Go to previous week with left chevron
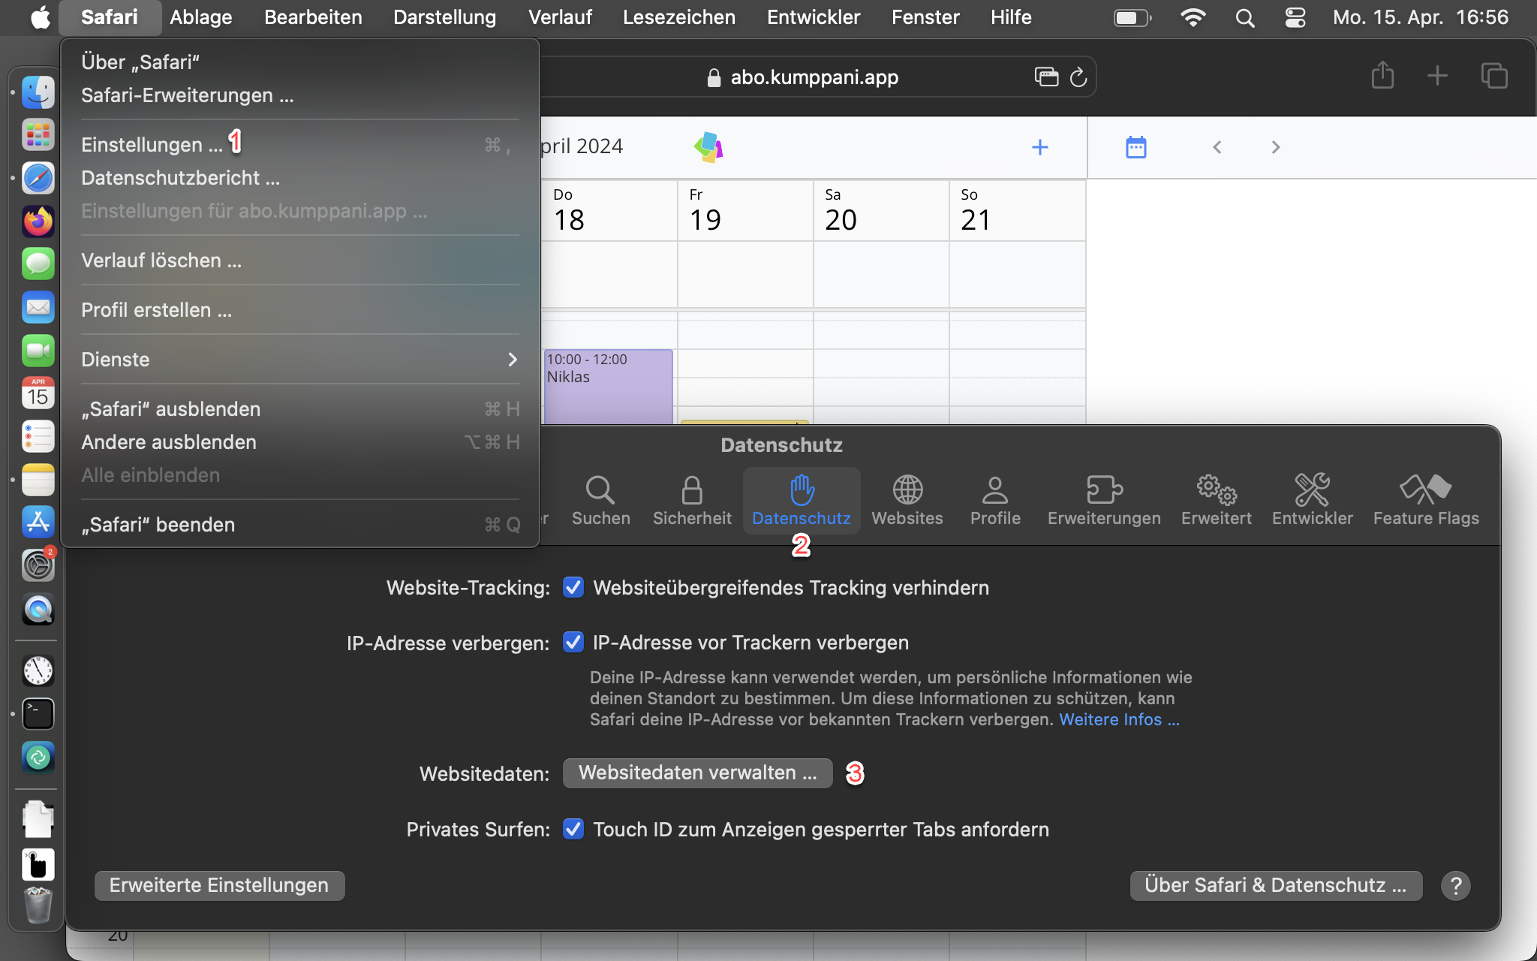The image size is (1537, 961). pyautogui.click(x=1217, y=147)
